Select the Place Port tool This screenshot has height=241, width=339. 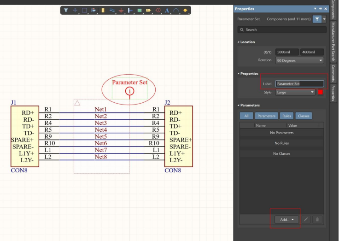(x=148, y=10)
